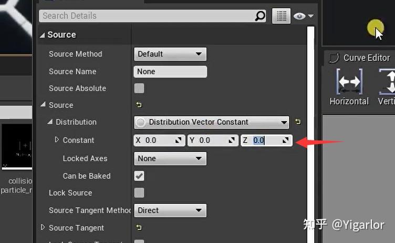Toggle the property matrix grid view button
This screenshot has width=395, height=243.
point(281,16)
